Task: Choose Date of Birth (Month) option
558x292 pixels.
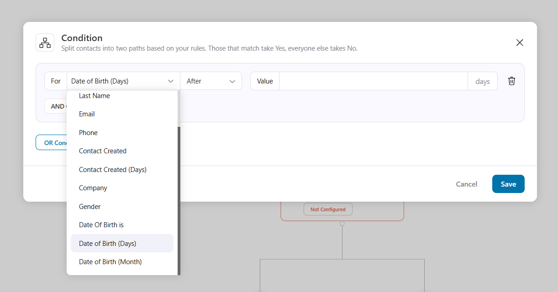Action: (122, 262)
